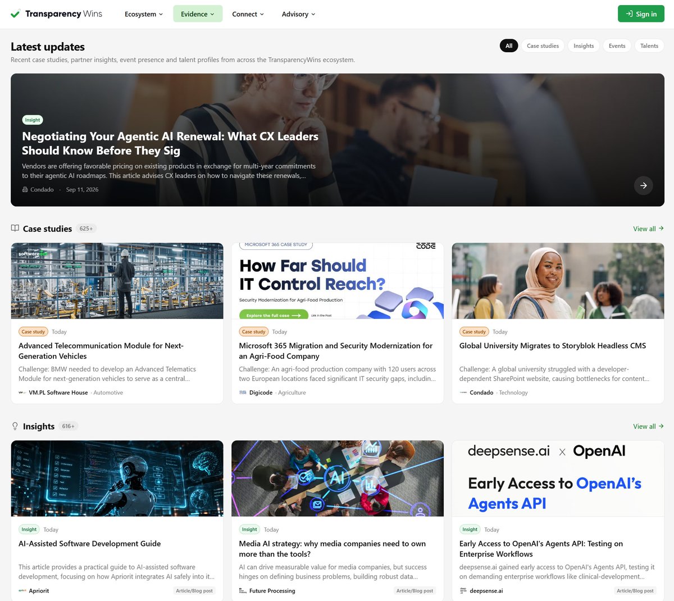Expand the Ecosystem menu

[x=144, y=14]
